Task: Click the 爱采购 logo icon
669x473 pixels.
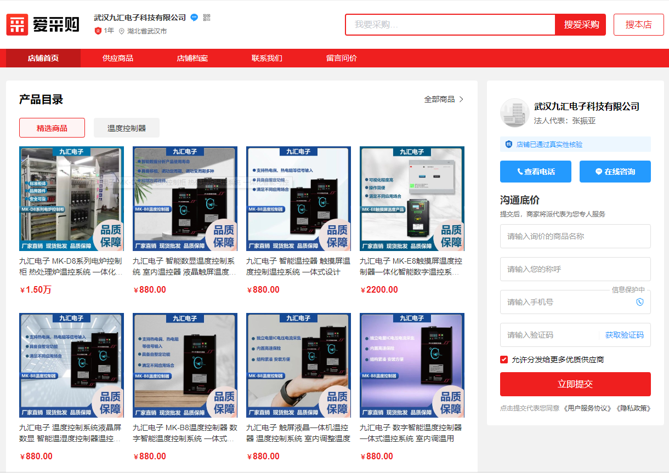Action: coord(17,24)
